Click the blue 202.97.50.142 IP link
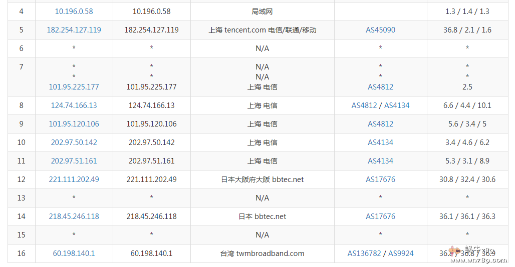 click(x=74, y=142)
